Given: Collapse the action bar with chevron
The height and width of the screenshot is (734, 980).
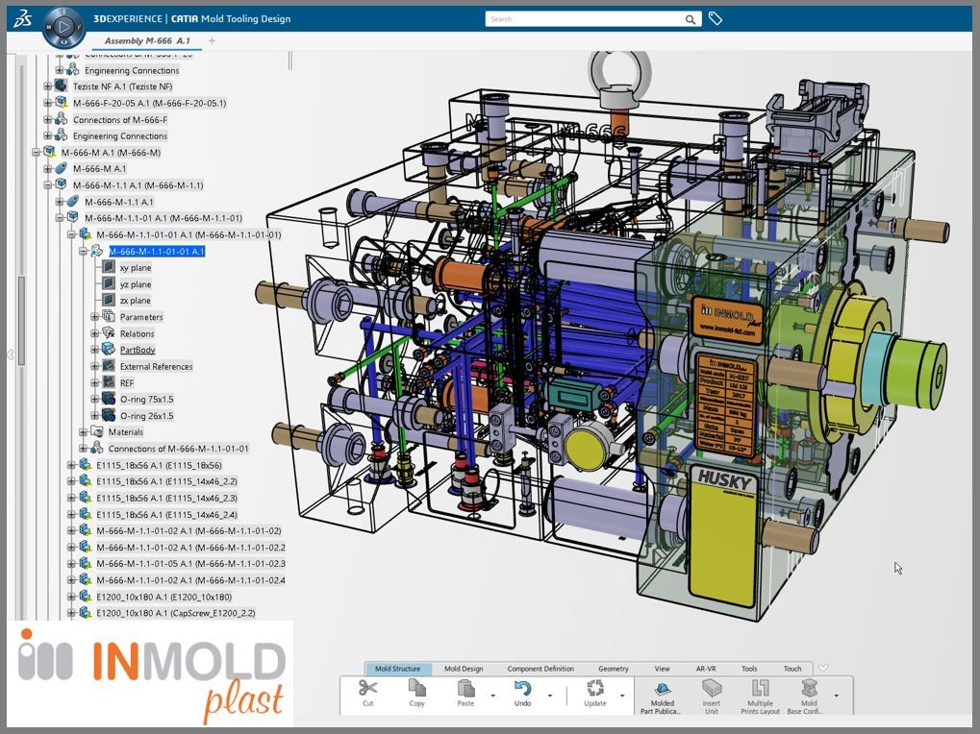Looking at the screenshot, I should click(x=822, y=669).
